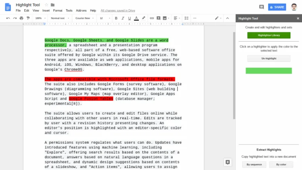Click the left indent marker on ruler

coord(44,24)
